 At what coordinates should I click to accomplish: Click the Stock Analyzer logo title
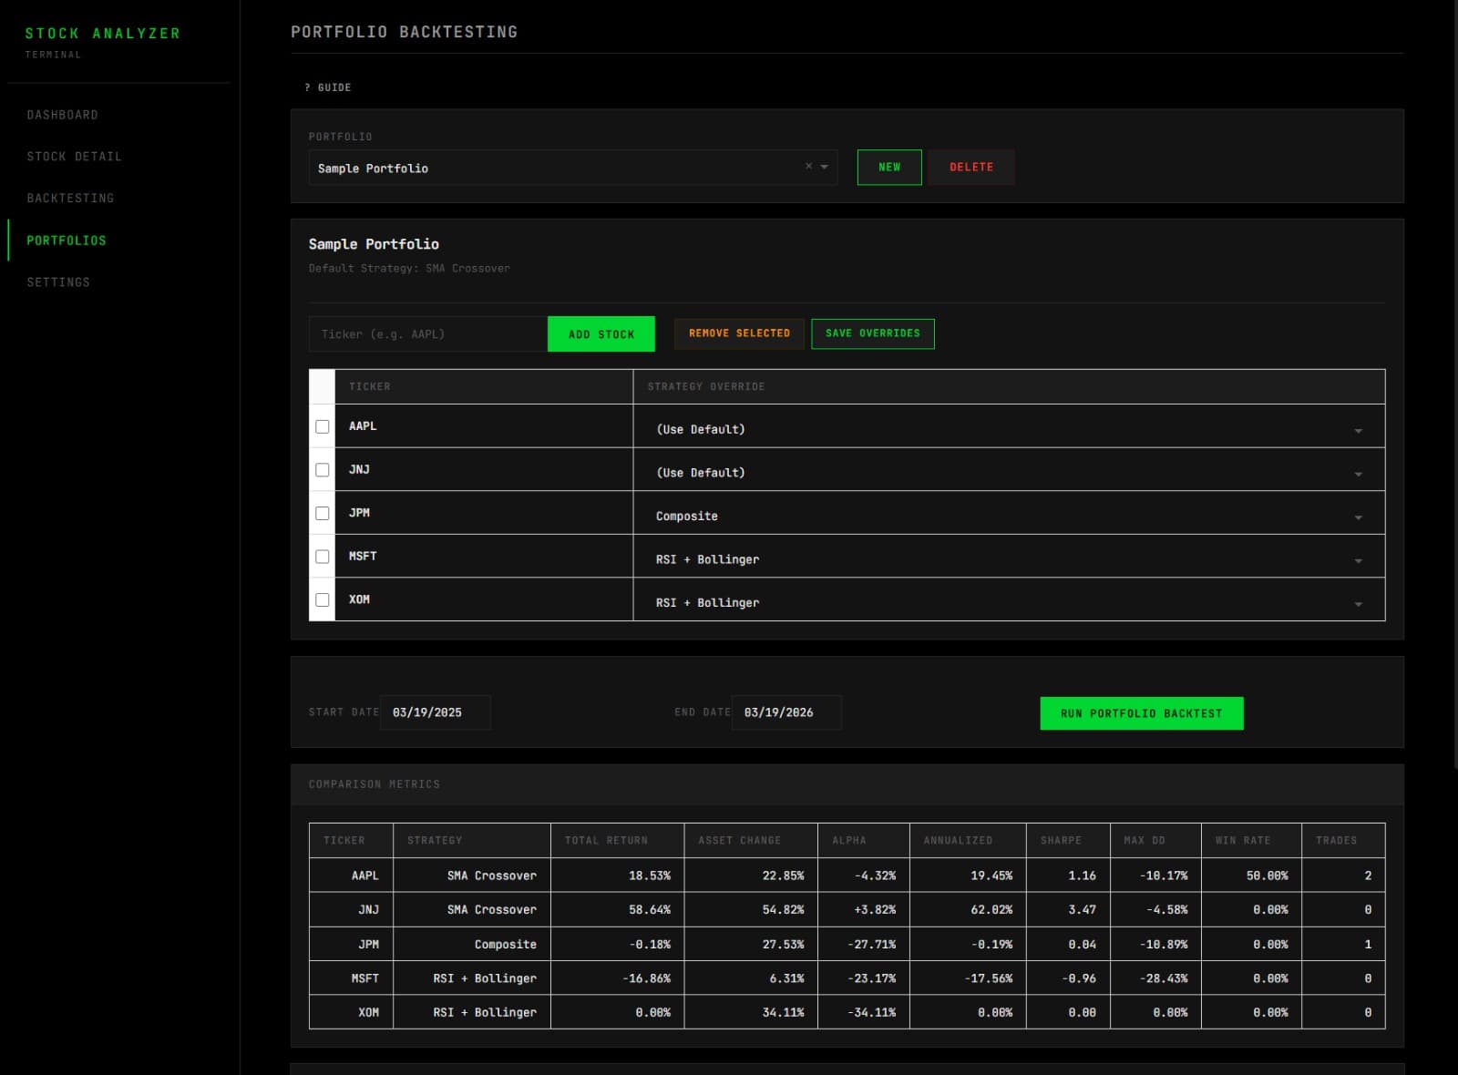[x=102, y=33]
